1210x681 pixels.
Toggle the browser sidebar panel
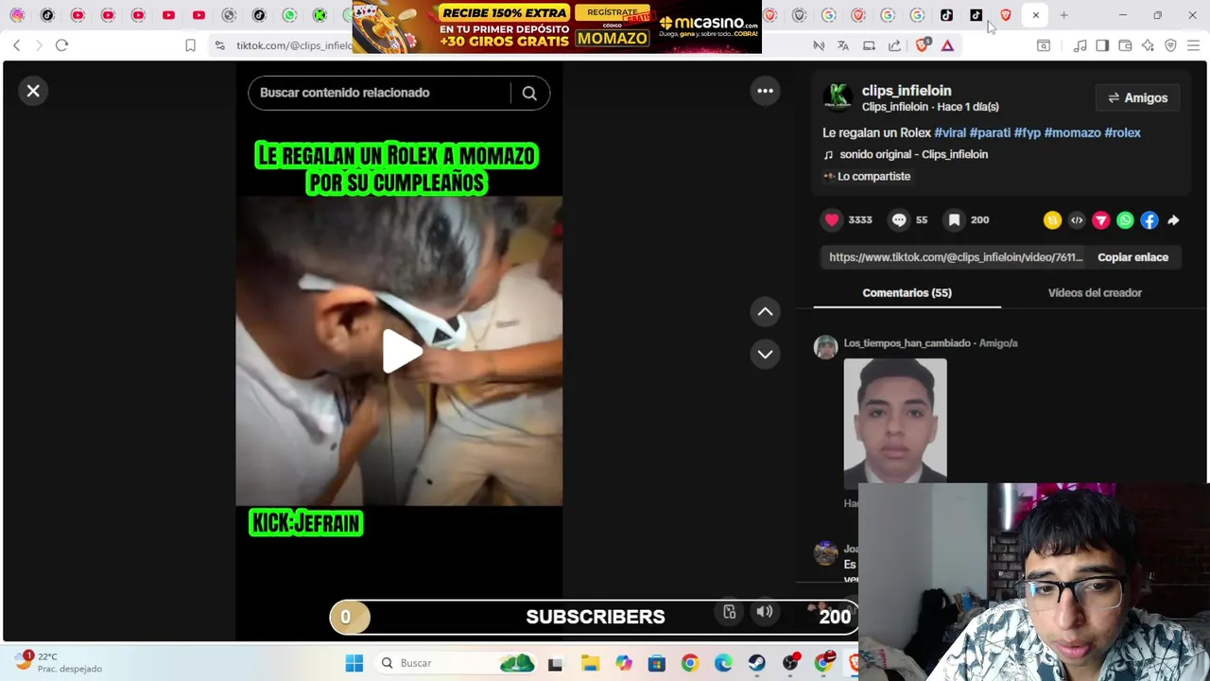[x=1102, y=45]
